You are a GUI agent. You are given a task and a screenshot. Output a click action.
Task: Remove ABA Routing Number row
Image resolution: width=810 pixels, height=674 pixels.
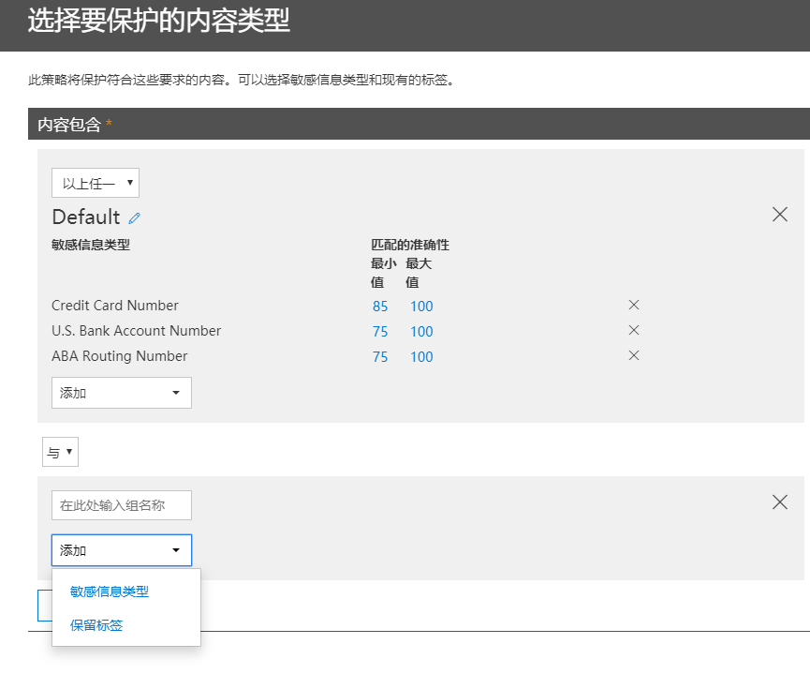634,355
